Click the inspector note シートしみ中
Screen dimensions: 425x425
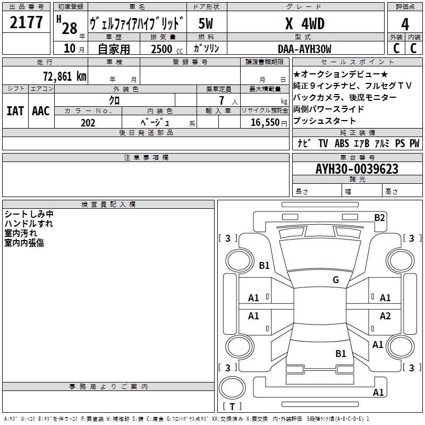coord(29,214)
